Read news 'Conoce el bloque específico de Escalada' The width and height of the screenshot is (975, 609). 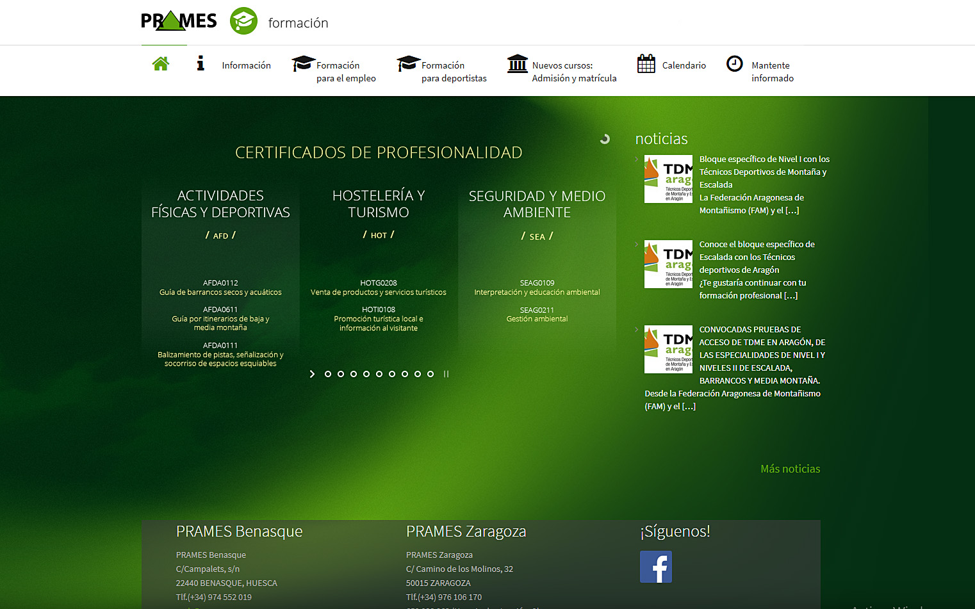(757, 257)
